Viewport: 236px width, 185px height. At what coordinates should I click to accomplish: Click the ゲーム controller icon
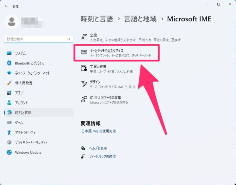coord(9,122)
